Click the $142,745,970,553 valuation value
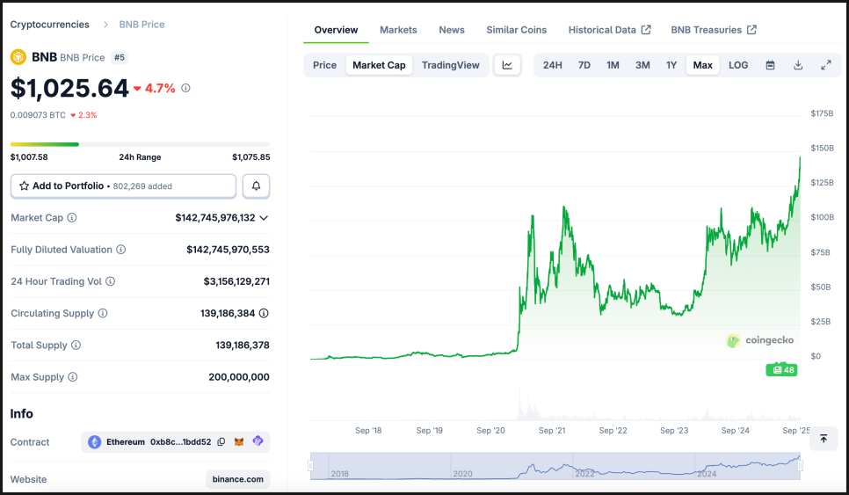Screen dimensions: 849x495 coord(228,249)
